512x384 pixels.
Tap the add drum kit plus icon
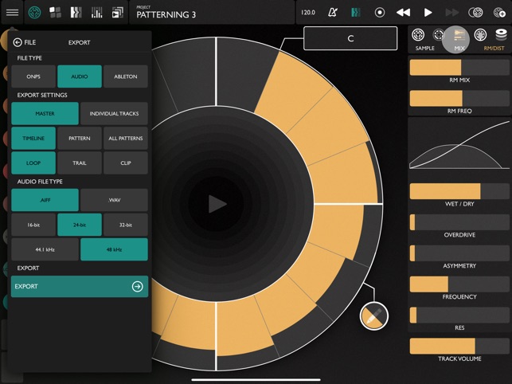coord(499,13)
